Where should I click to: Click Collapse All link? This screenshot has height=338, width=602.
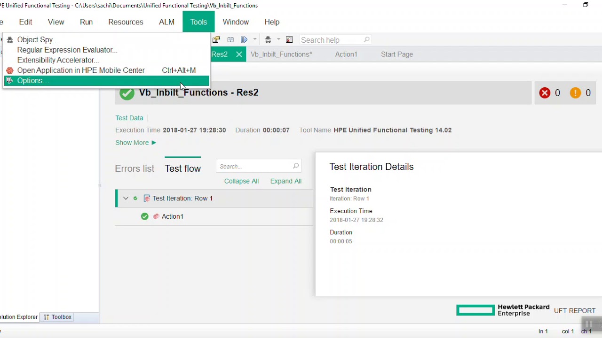(241, 181)
